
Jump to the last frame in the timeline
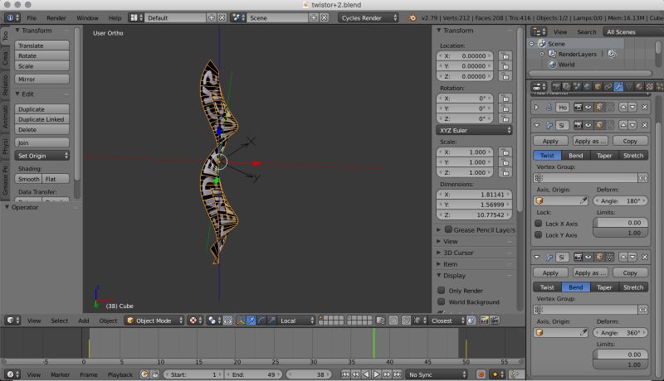pyautogui.click(x=397, y=374)
